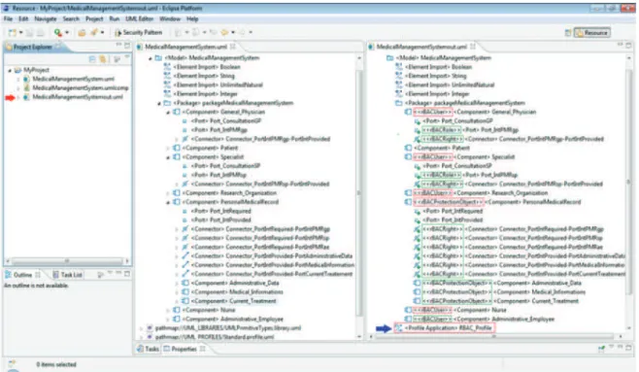Click Project Explorer horizontal scrollbar
The width and height of the screenshot is (639, 372).
[67, 260]
